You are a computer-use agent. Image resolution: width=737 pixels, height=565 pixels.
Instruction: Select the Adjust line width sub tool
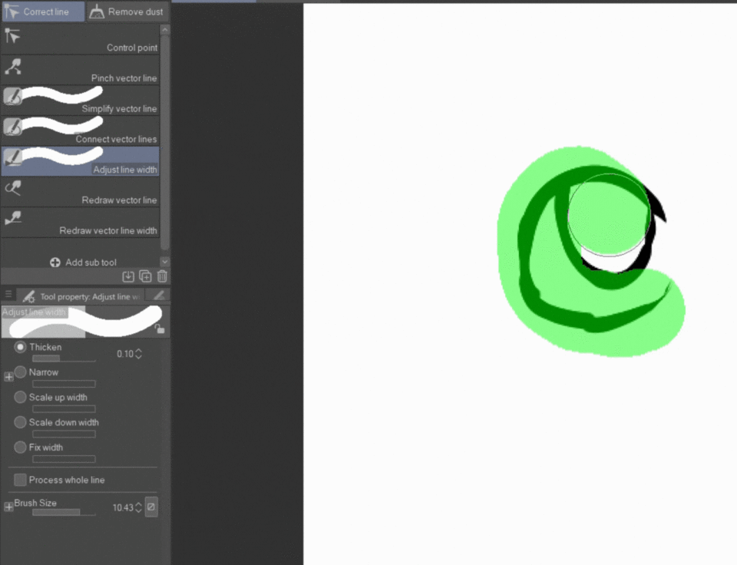(81, 161)
